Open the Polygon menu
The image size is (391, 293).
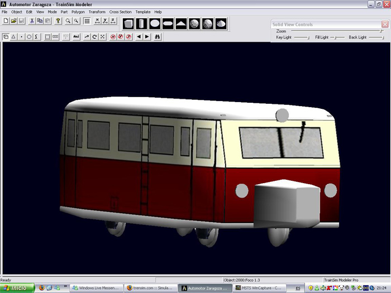[78, 12]
